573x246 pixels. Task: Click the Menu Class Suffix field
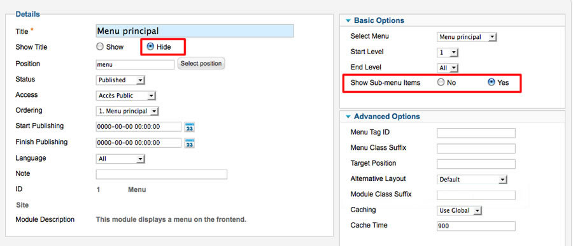click(x=476, y=148)
